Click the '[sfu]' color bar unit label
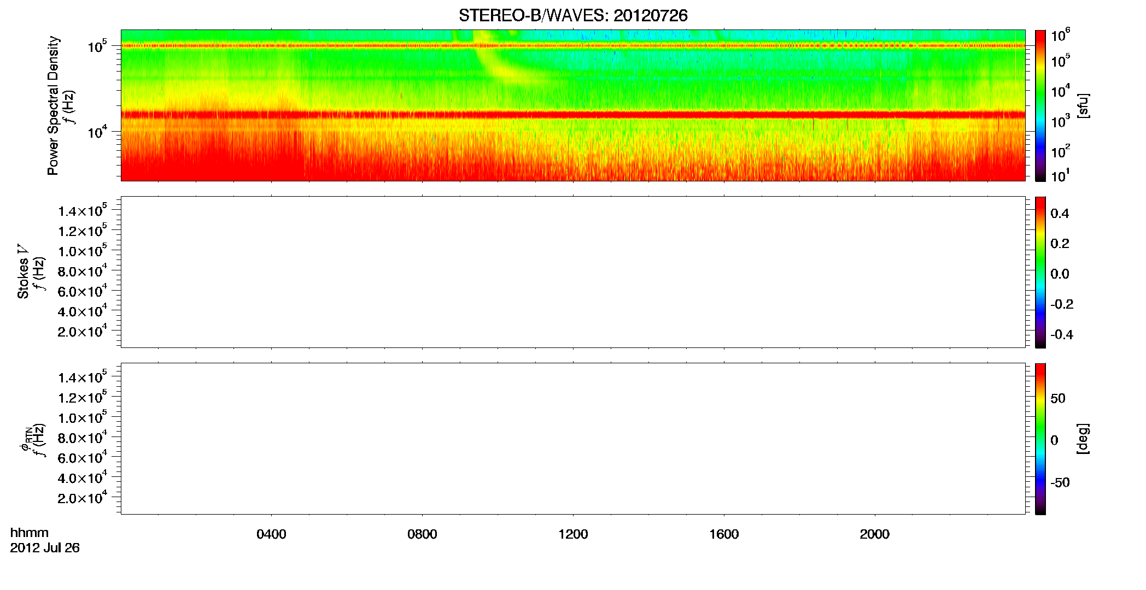The image size is (1146, 590). (x=1083, y=105)
